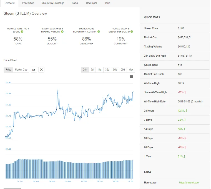Click the 58% total score value

[x=18, y=39]
